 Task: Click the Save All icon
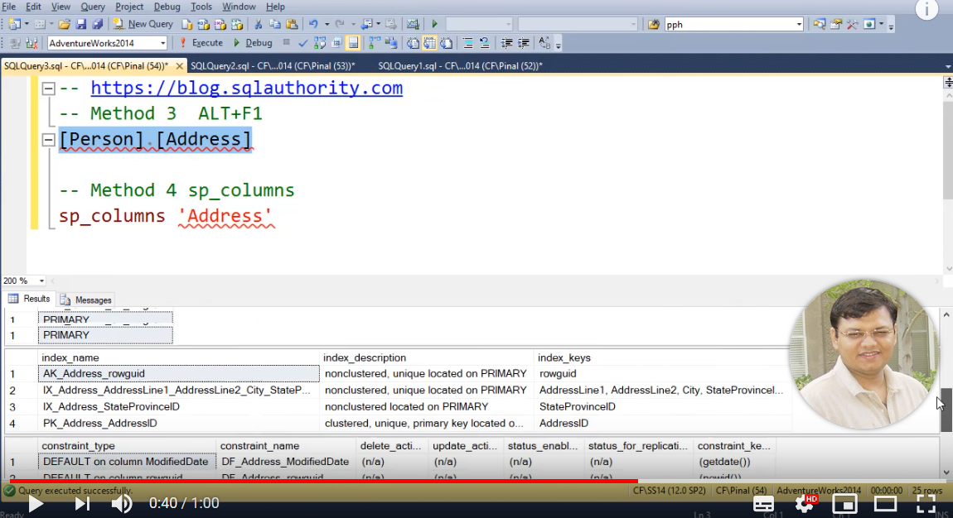pyautogui.click(x=97, y=24)
